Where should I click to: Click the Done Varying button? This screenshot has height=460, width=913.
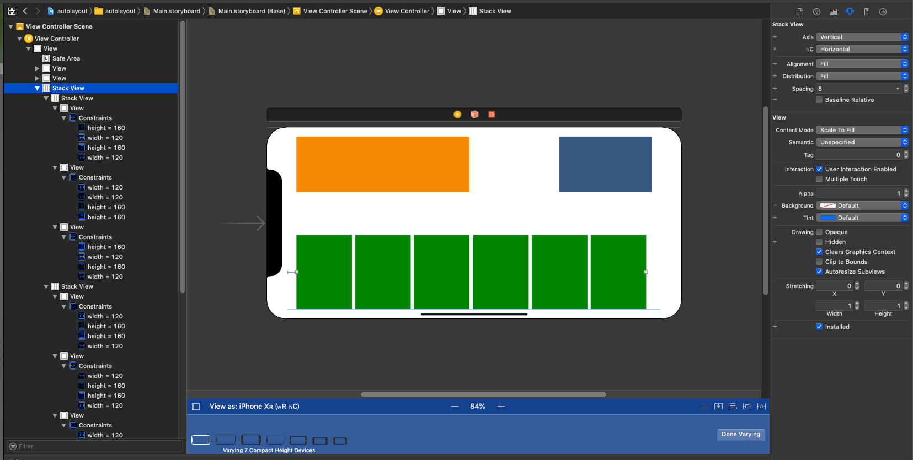coord(740,434)
